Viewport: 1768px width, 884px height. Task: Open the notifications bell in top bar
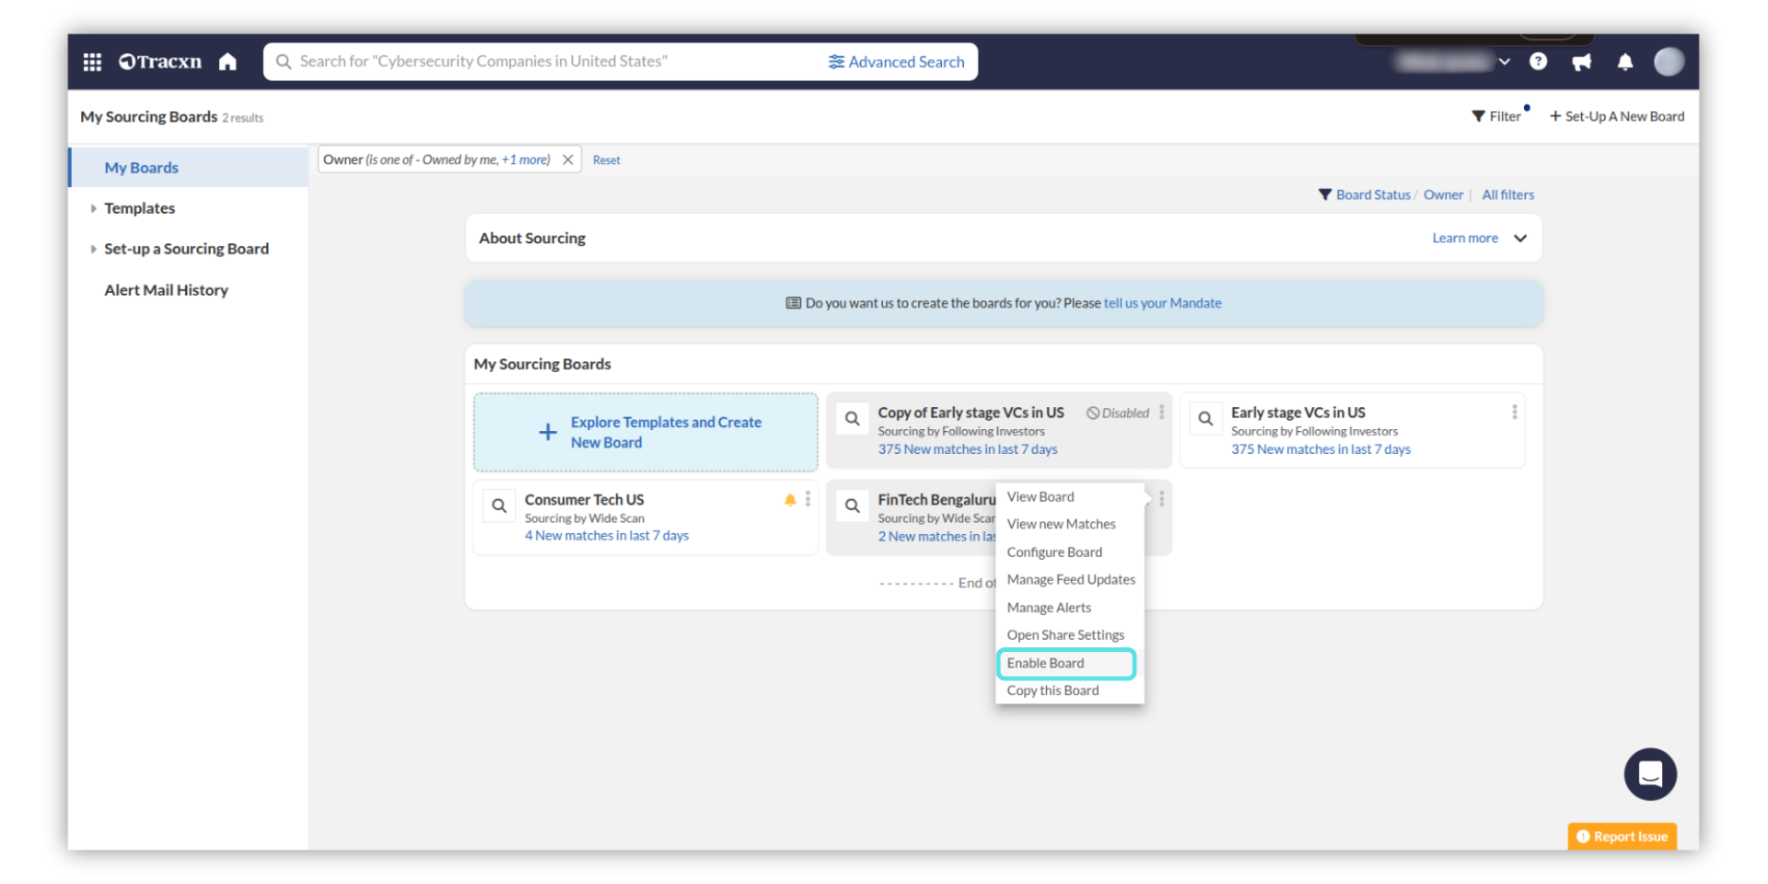tap(1625, 62)
